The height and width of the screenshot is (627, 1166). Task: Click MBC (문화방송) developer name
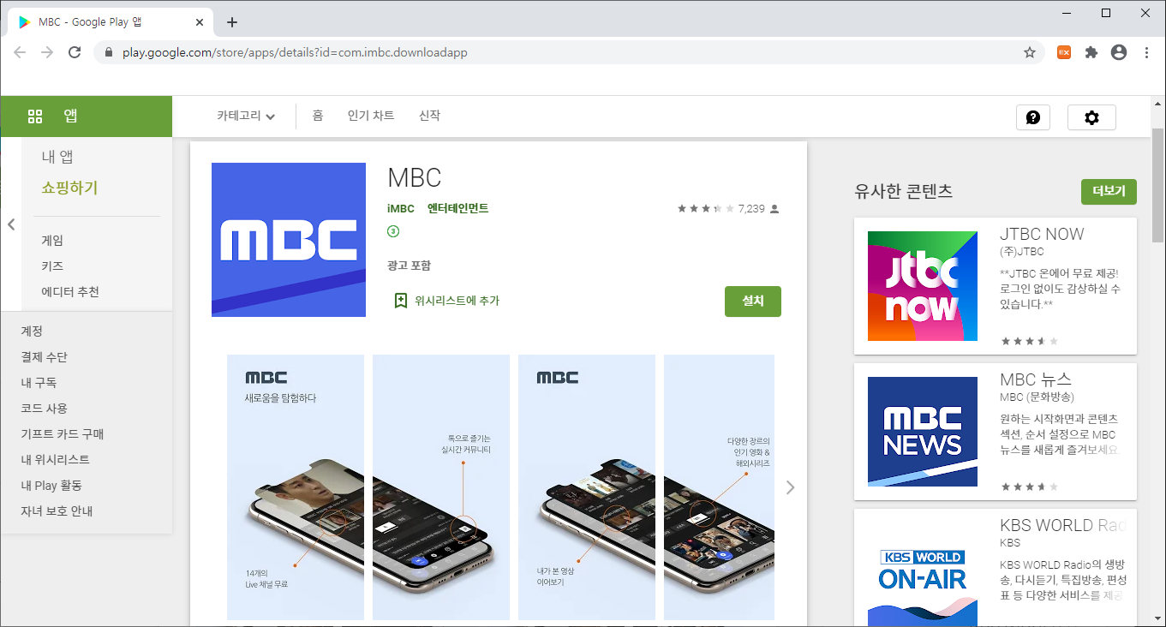coord(1037,397)
